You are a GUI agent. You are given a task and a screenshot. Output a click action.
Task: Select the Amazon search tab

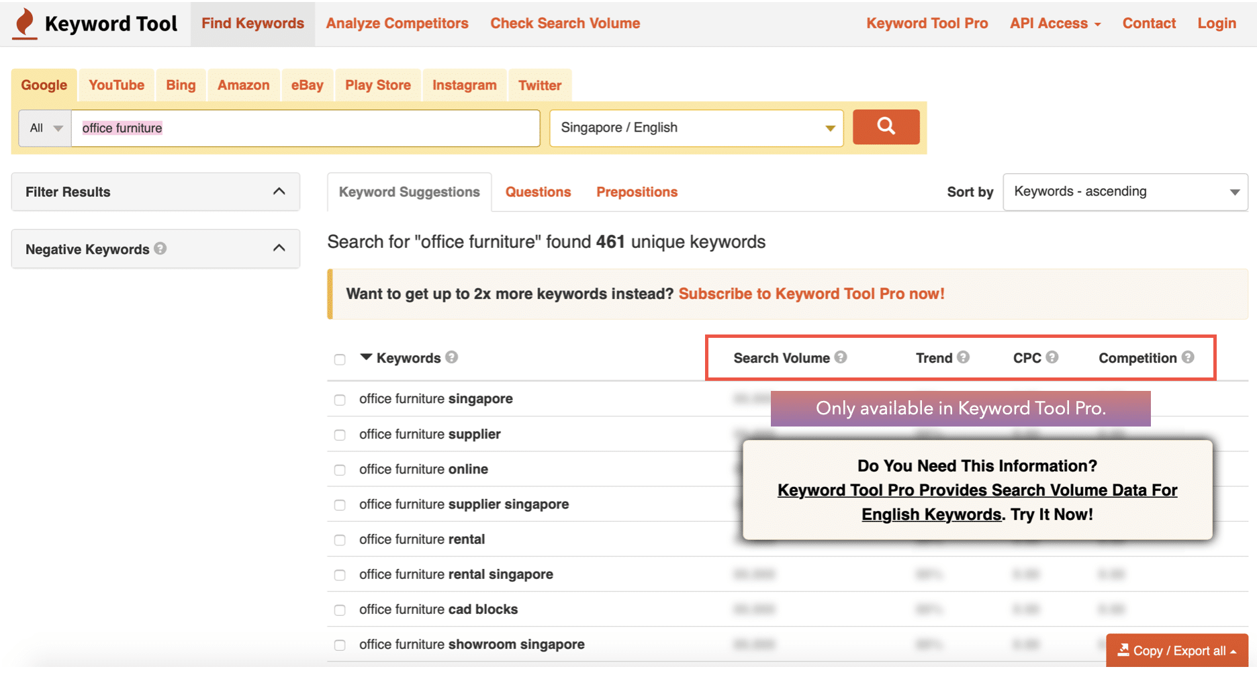pyautogui.click(x=243, y=85)
